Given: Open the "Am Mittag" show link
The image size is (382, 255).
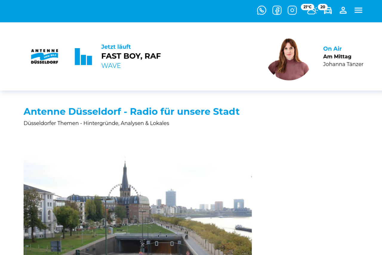Looking at the screenshot, I should [337, 57].
